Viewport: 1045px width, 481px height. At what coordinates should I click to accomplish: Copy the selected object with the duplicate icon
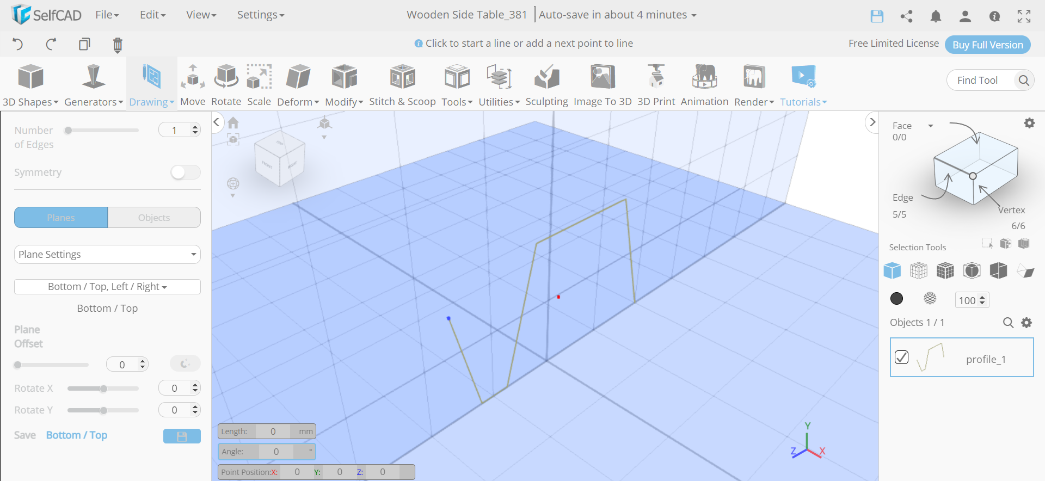click(84, 44)
